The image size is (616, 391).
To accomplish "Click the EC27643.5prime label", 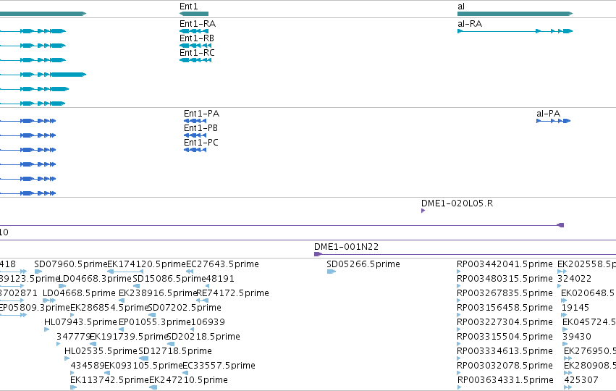I will [222, 264].
